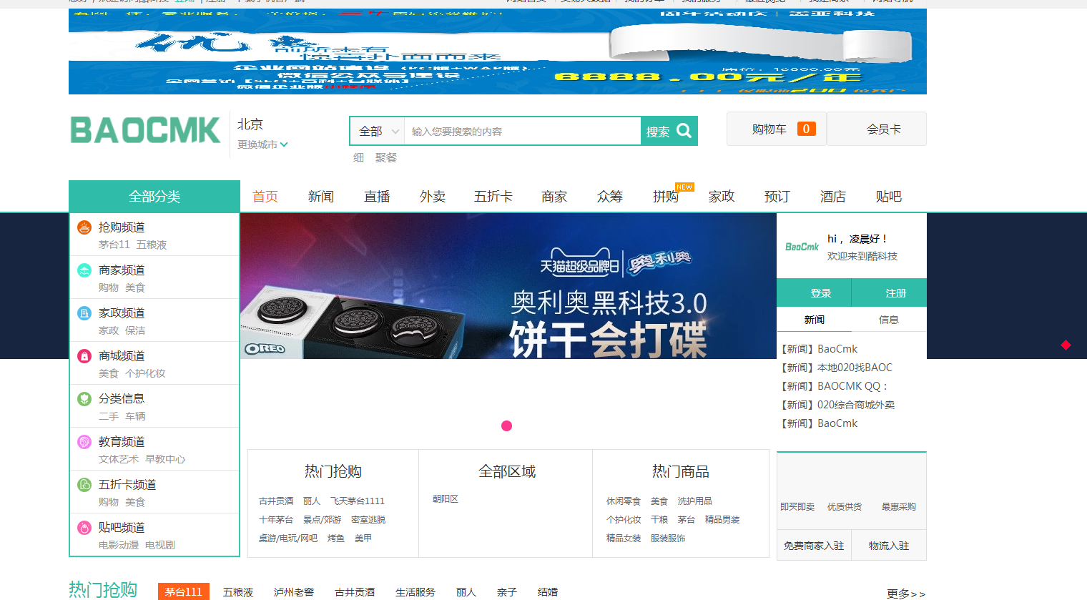Open the 全部分类 category menu

coord(154,197)
